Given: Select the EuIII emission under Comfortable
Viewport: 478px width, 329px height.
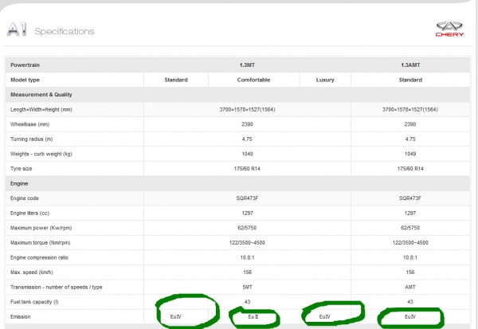Looking at the screenshot, I should [x=253, y=317].
